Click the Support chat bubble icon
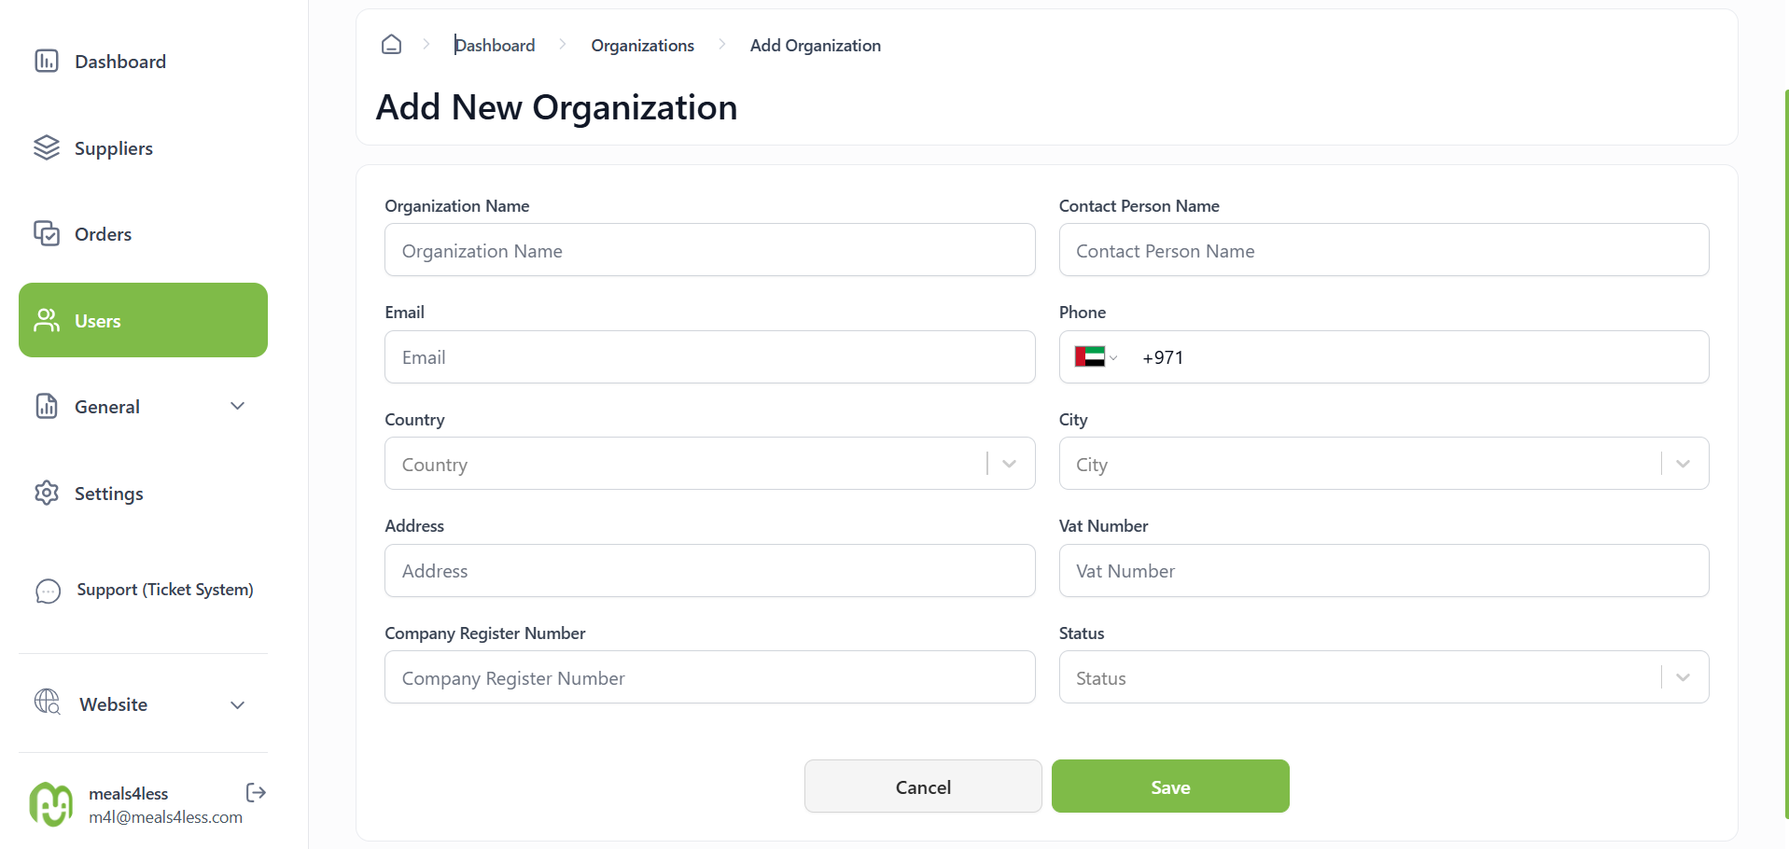The height and width of the screenshot is (849, 1789). tap(48, 591)
